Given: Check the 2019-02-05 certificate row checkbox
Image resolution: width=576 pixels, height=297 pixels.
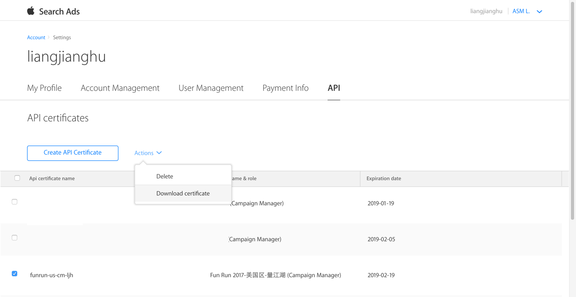Looking at the screenshot, I should click(14, 238).
